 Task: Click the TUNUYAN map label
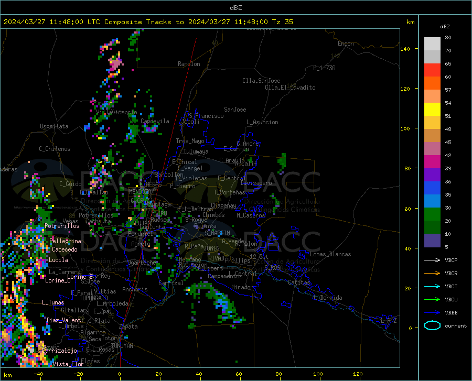pyautogui.click(x=122, y=346)
